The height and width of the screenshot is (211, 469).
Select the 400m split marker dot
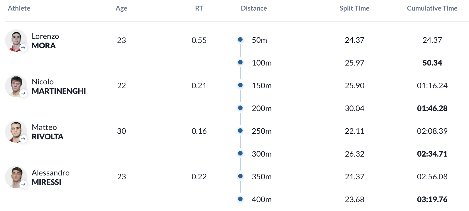point(240,199)
